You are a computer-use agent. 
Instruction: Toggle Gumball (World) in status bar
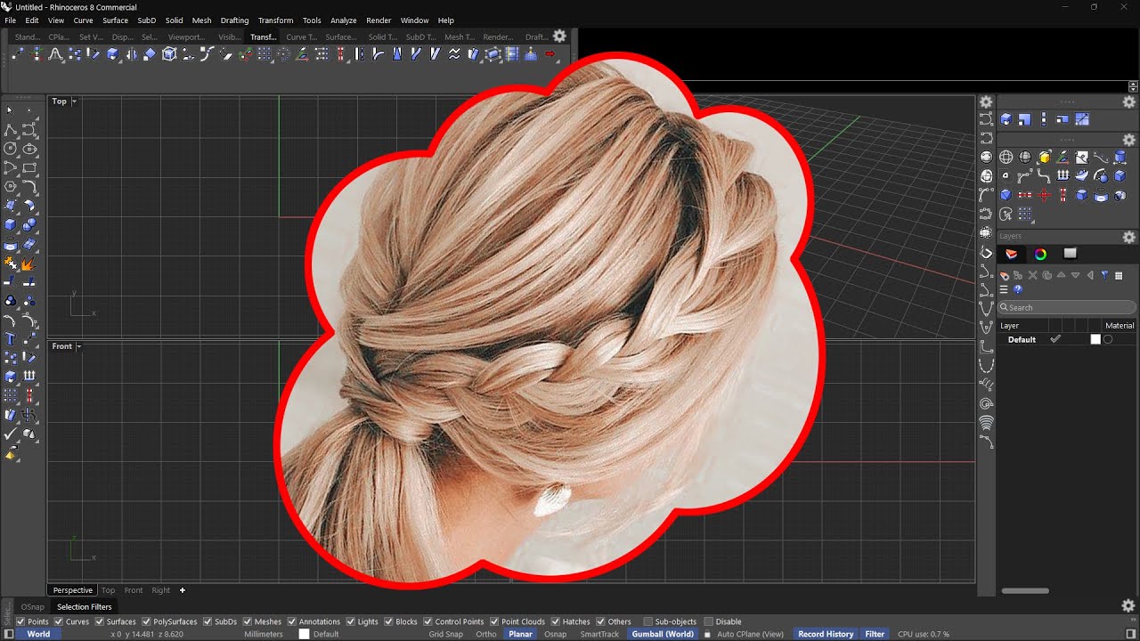pyautogui.click(x=662, y=634)
